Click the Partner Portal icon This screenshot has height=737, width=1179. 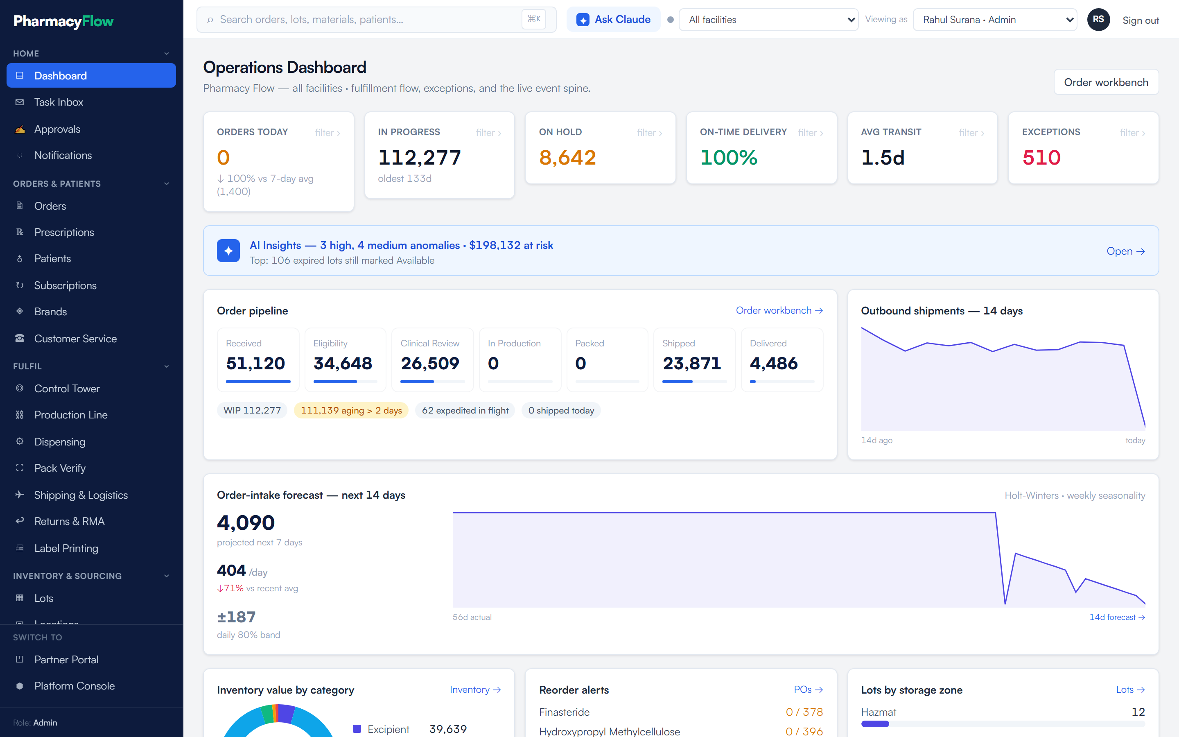coord(20,660)
